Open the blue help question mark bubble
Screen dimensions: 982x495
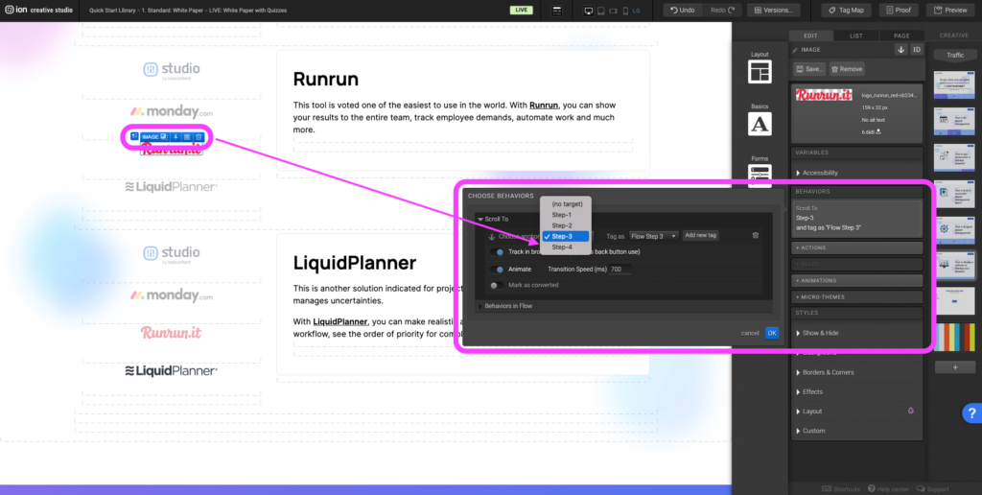pos(970,413)
